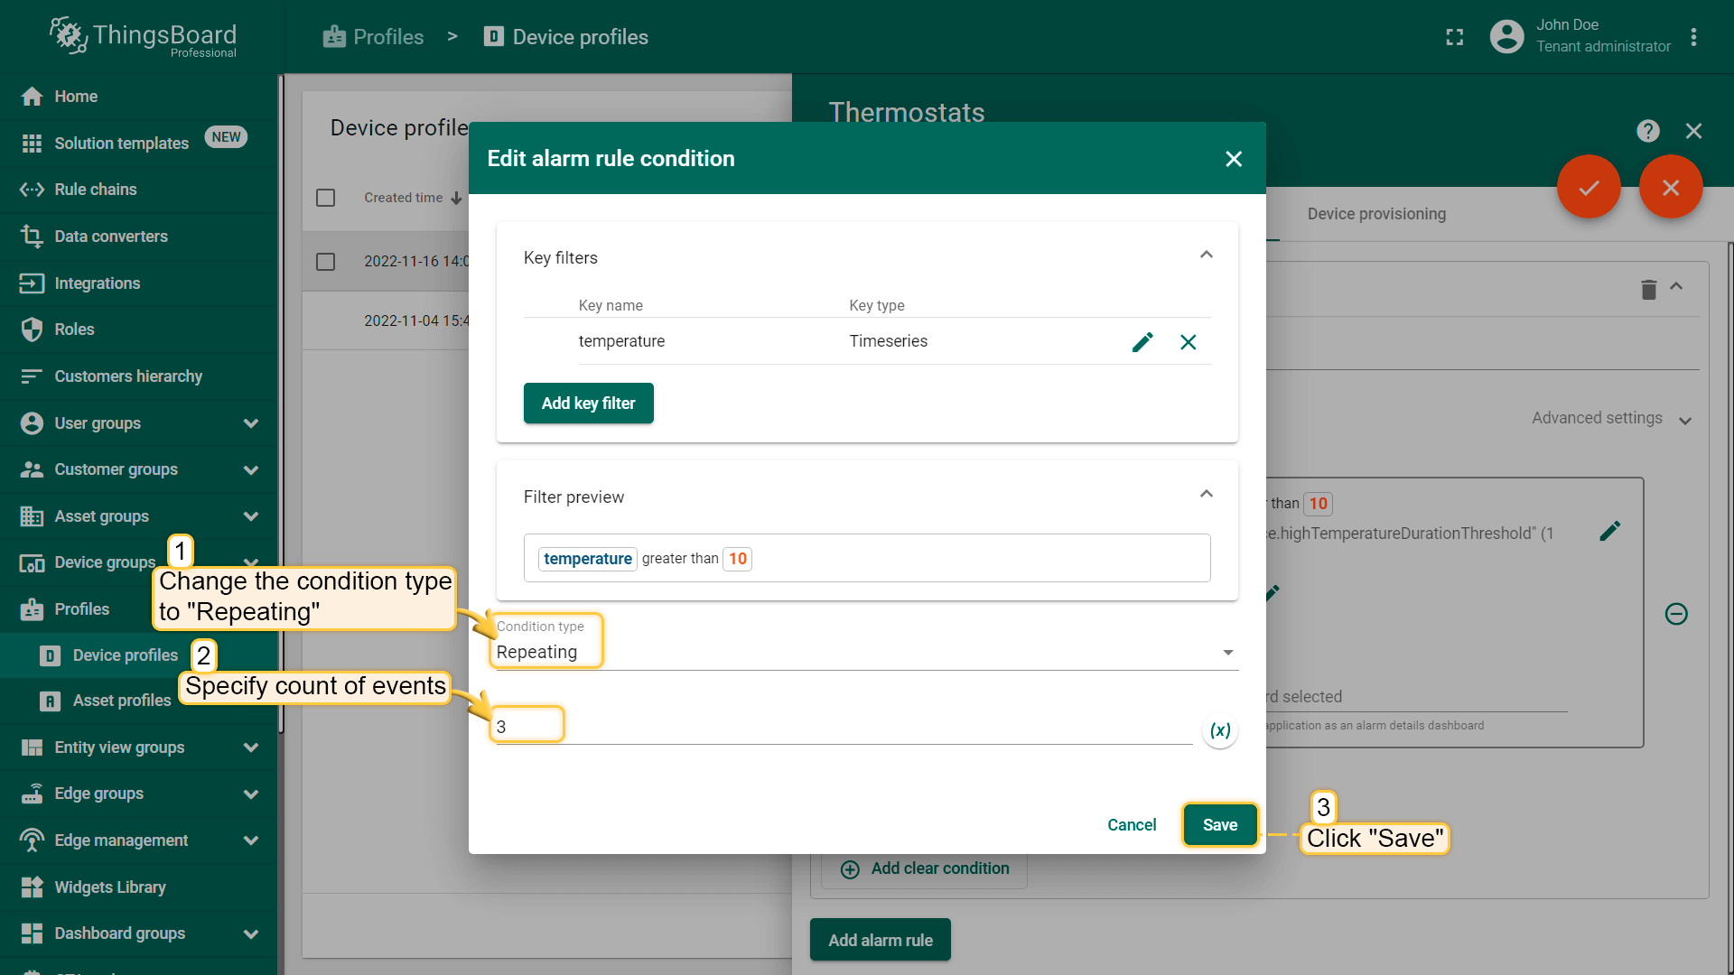Edit alarm condition pencil in background panel
1734x975 pixels.
coord(1610,531)
